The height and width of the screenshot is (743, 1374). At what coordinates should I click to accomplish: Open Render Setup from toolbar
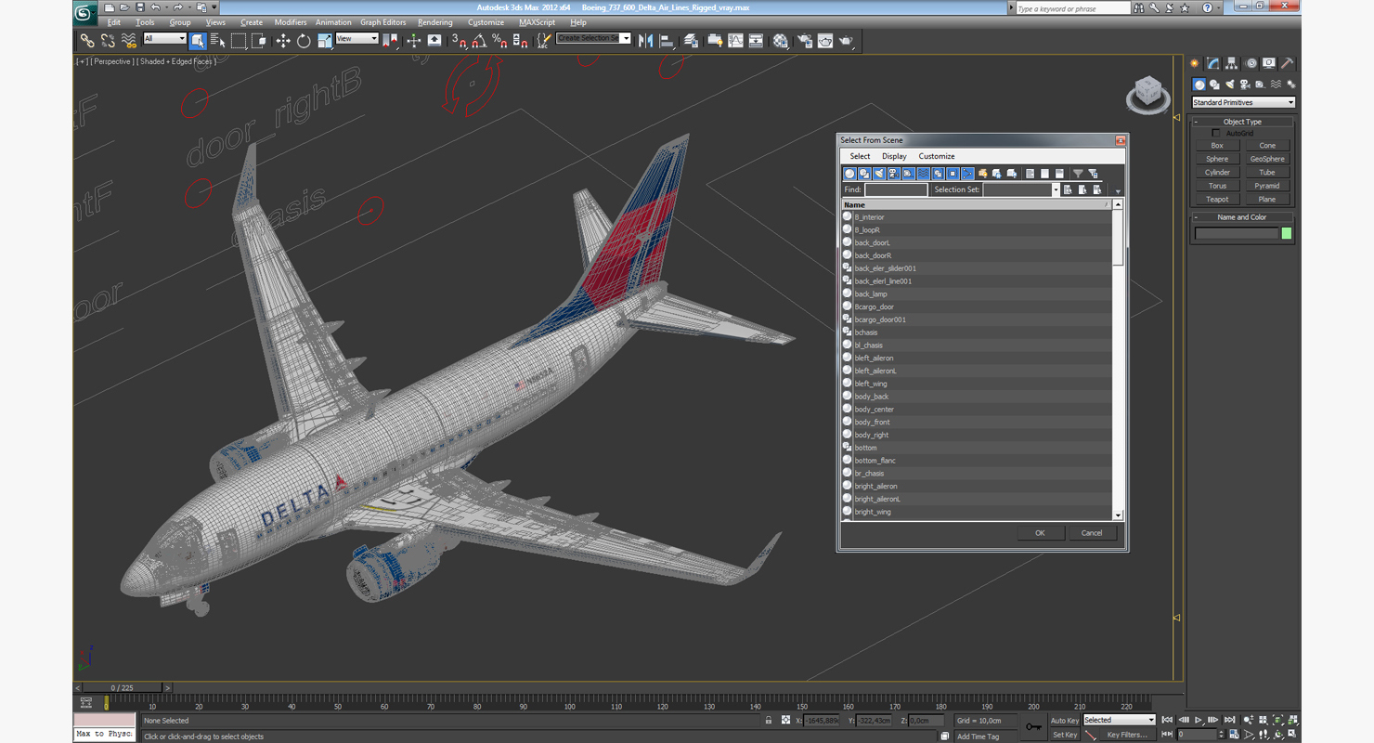click(804, 41)
